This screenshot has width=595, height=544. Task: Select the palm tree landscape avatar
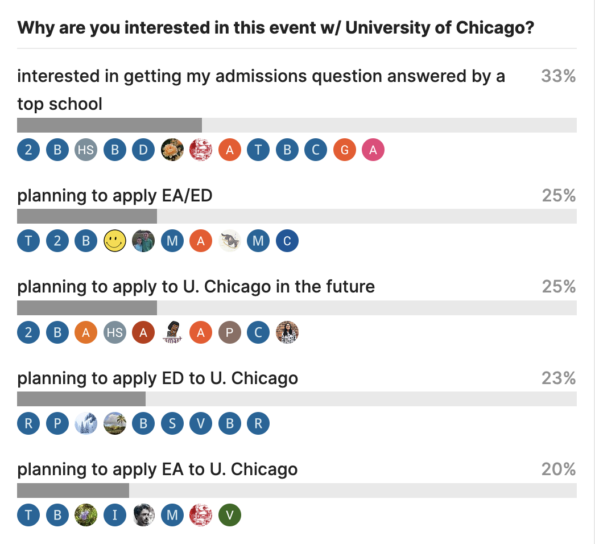(114, 424)
